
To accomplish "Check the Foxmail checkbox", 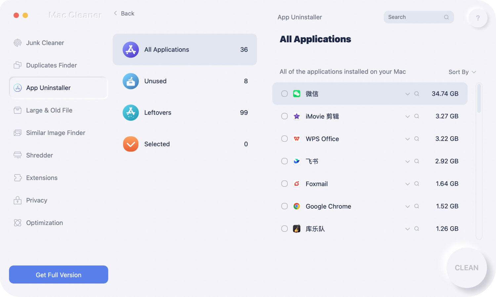I will (284, 183).
